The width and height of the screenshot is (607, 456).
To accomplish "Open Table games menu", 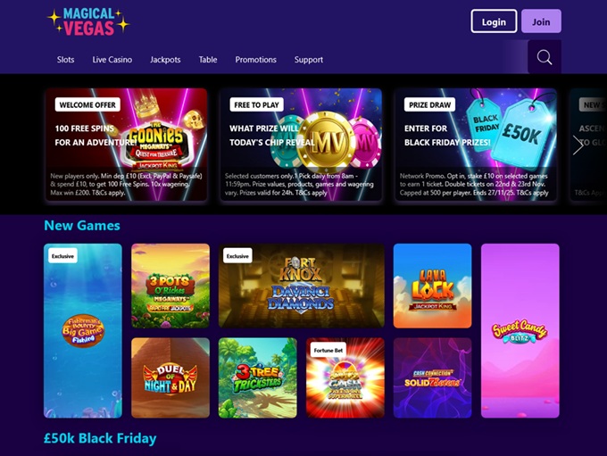I will click(x=208, y=60).
